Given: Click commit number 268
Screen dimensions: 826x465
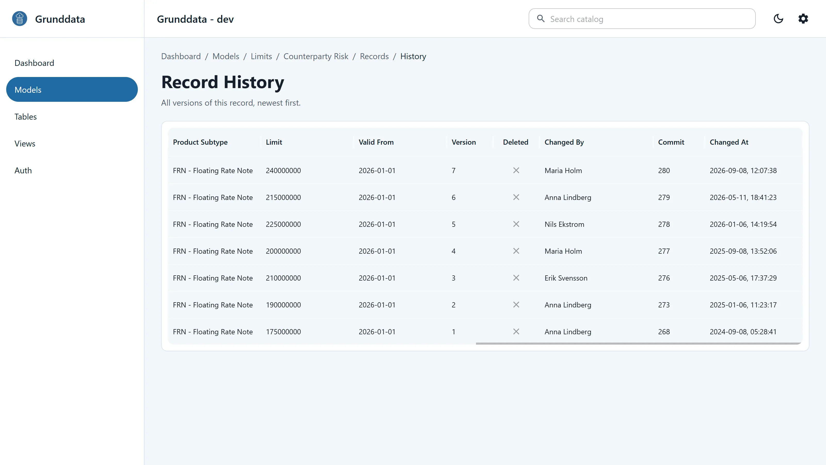Looking at the screenshot, I should click(664, 331).
